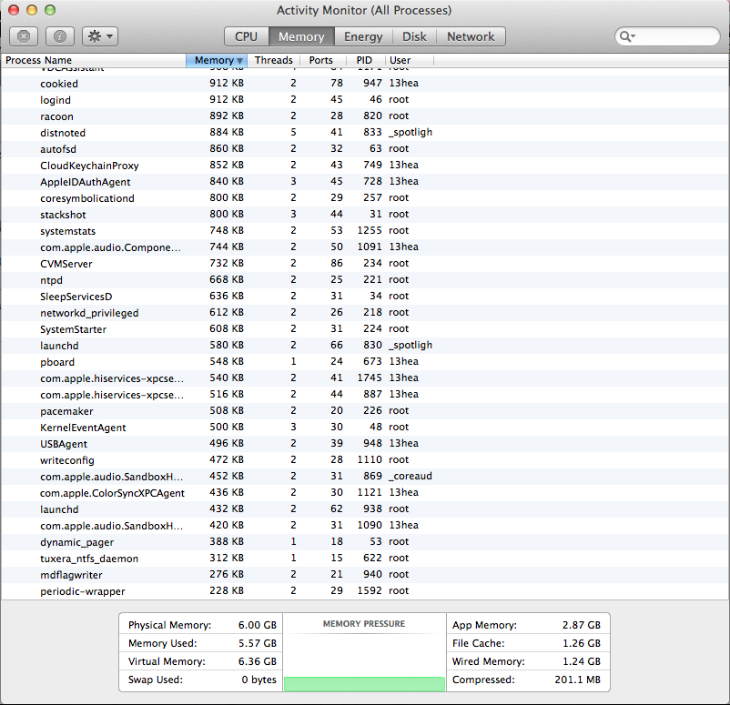Click the Virtual Memory 6.36 GB value
The image size is (730, 705).
(258, 661)
